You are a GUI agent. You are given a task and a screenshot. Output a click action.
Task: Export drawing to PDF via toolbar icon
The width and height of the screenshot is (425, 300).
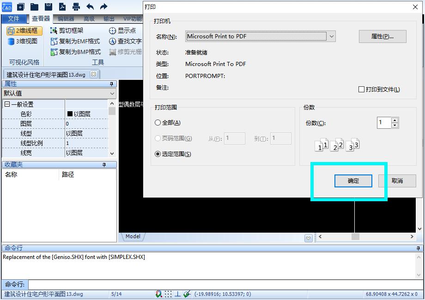(63, 6)
